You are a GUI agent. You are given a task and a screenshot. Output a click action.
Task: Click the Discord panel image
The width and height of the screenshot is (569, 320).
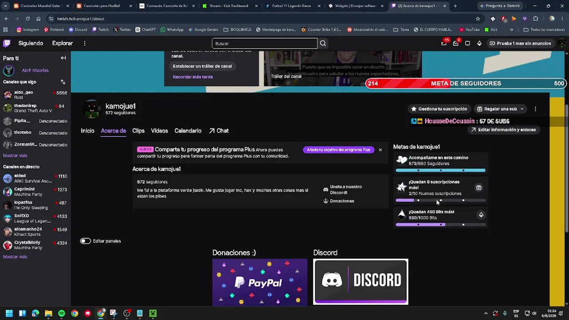361,282
